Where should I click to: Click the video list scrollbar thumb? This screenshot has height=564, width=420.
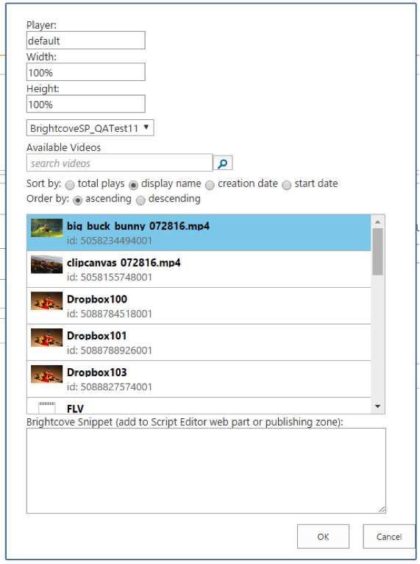[x=377, y=252]
